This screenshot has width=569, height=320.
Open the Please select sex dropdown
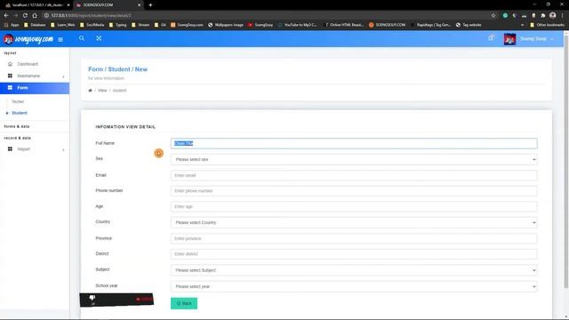coord(354,159)
